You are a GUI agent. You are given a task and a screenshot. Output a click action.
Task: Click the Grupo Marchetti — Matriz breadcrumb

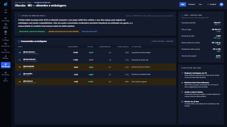click(23, 2)
